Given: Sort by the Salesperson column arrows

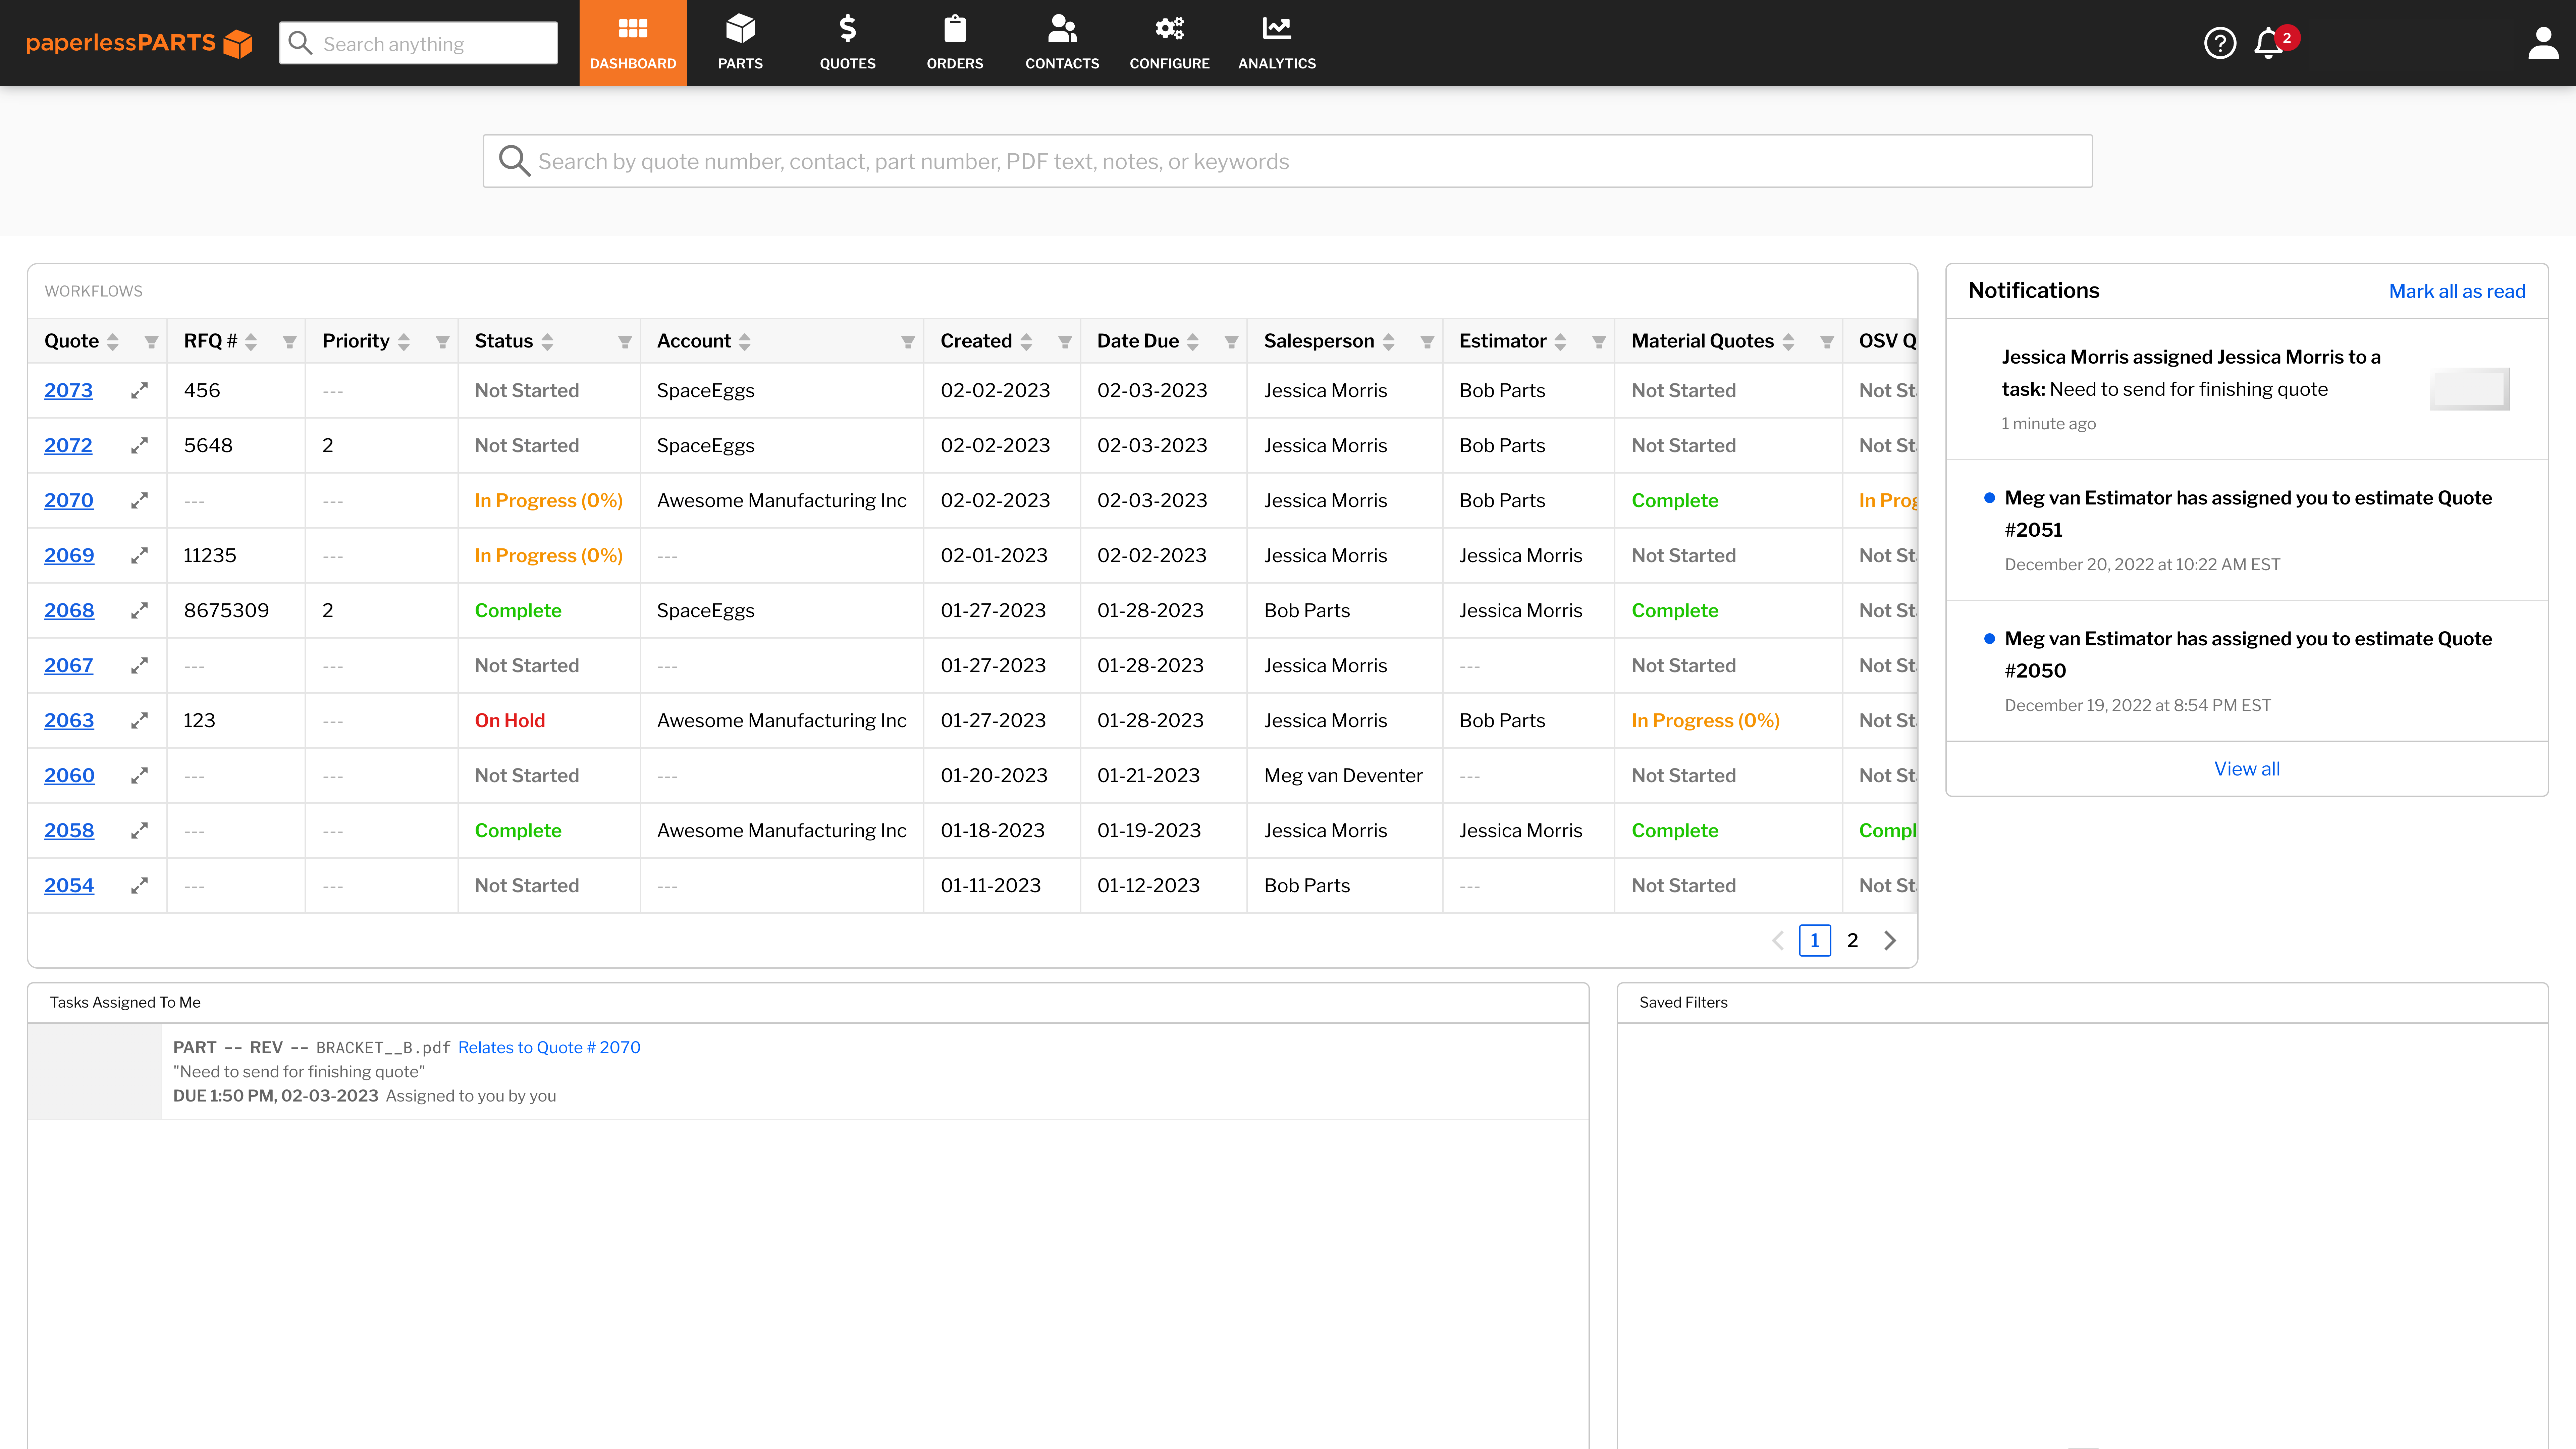Looking at the screenshot, I should coord(1388,342).
